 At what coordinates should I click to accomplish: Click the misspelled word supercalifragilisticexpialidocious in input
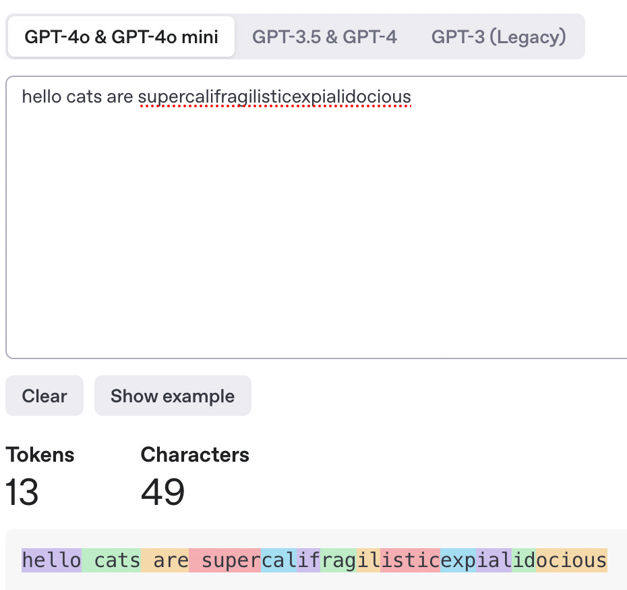click(274, 97)
